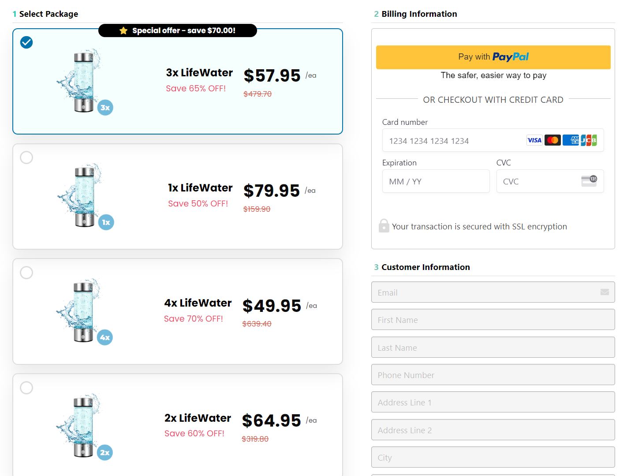Select the 1x LifeWater package radio button
The height and width of the screenshot is (476, 627).
coord(26,157)
